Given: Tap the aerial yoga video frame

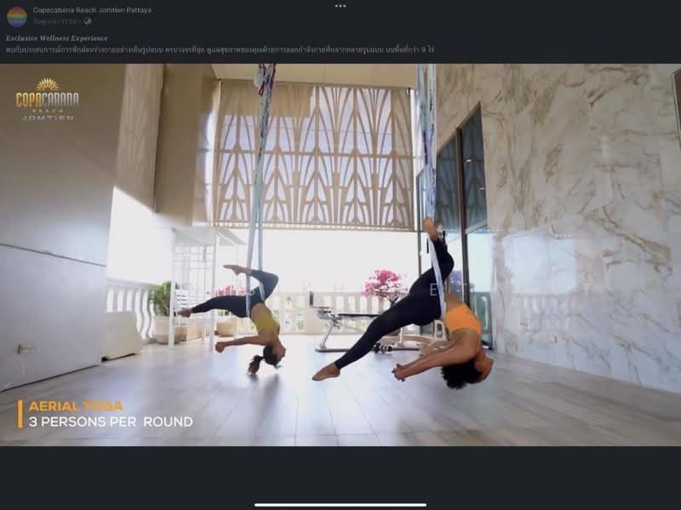Looking at the screenshot, I should tap(340, 255).
